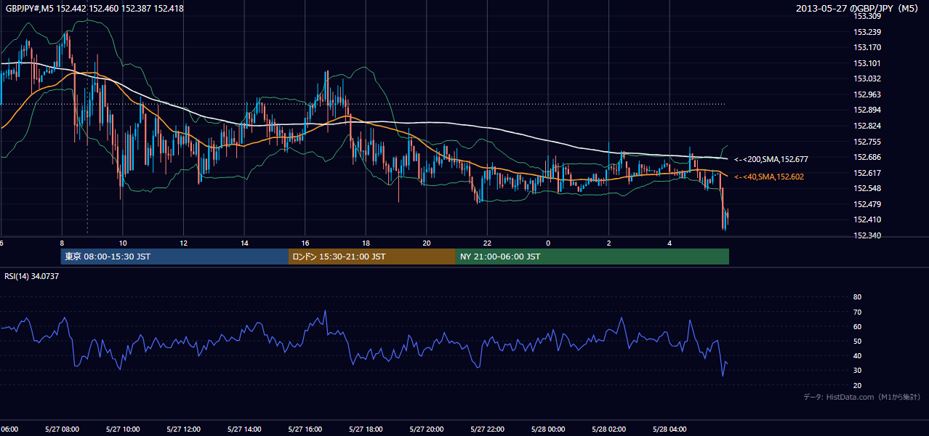Click price axis value 152.963

coord(867,94)
